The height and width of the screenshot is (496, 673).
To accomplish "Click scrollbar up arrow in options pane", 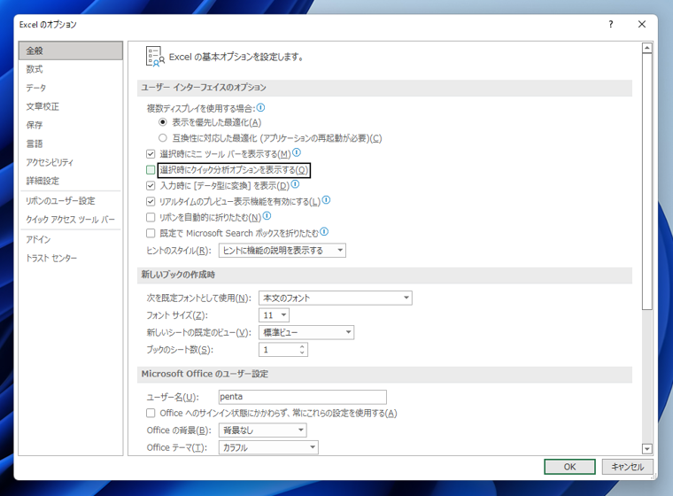I will click(x=647, y=48).
